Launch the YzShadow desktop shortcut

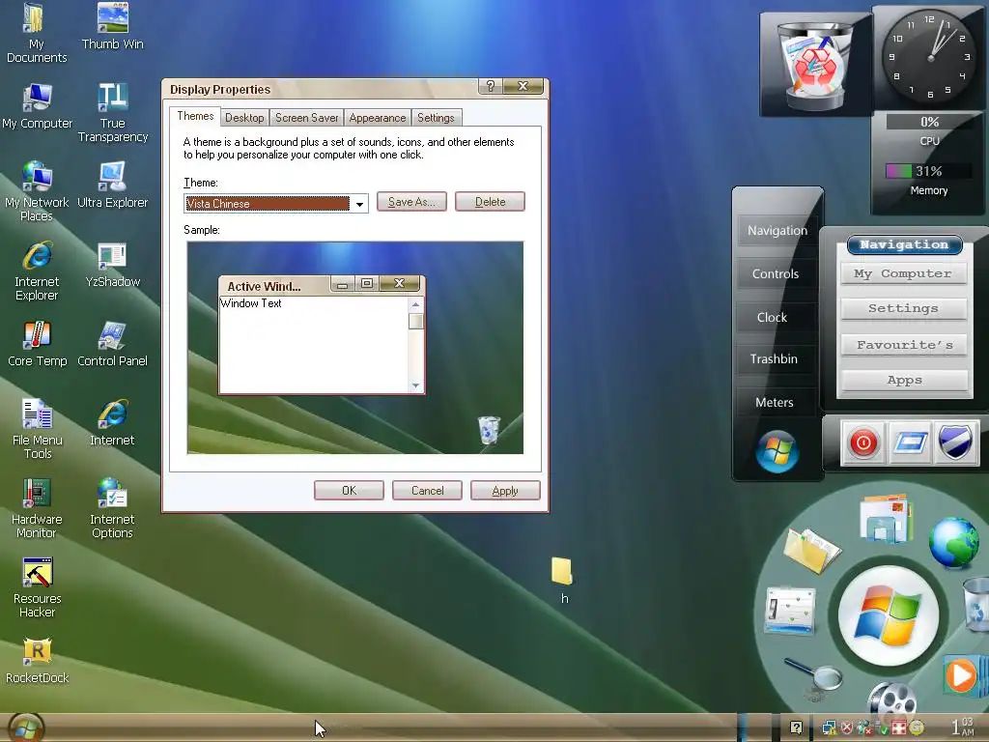[112, 265]
